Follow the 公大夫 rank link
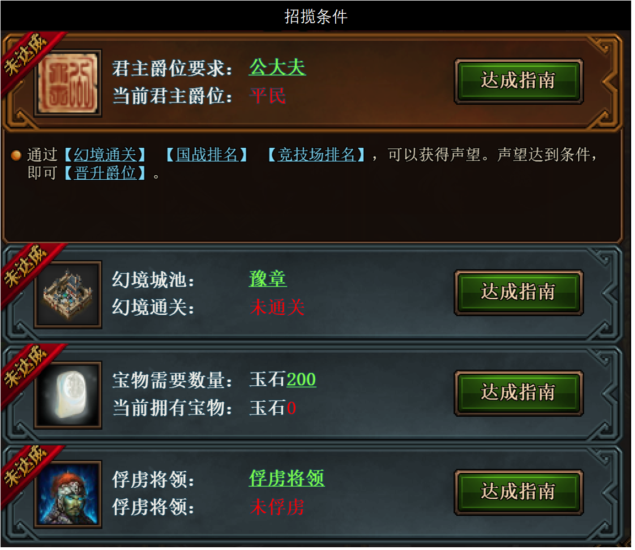This screenshot has height=550, width=635. tap(277, 67)
